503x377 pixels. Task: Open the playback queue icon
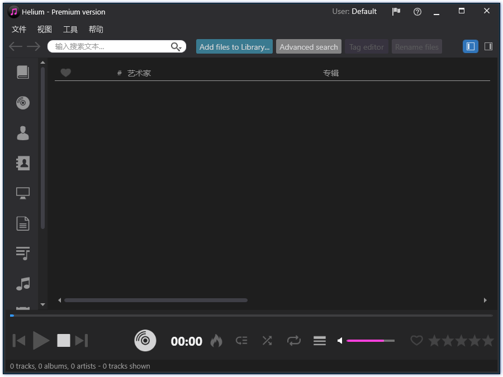[x=241, y=341]
